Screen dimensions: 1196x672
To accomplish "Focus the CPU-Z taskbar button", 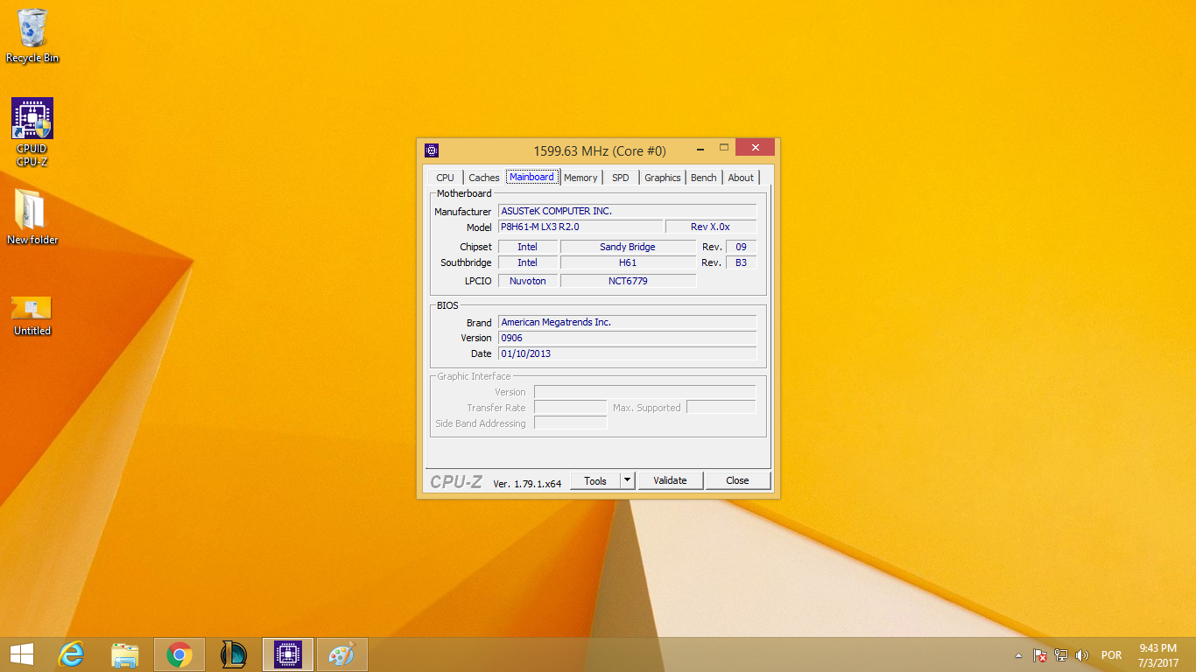I will (x=288, y=654).
